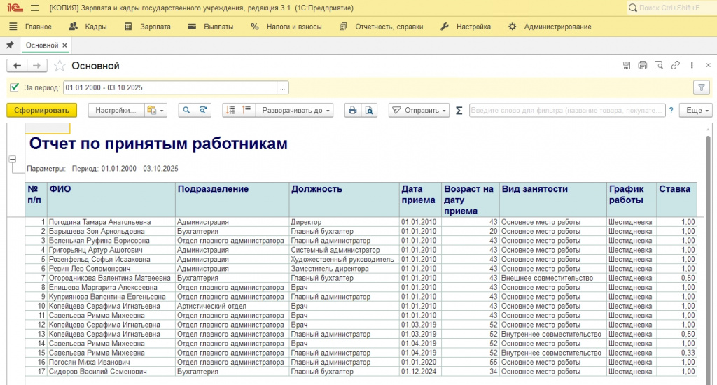
Task: Click the sum sigma icon
Action: coord(459,111)
